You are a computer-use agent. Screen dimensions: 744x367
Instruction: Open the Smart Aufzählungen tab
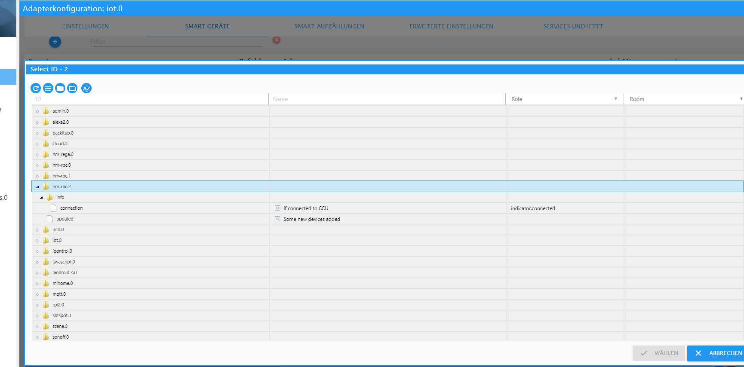pos(329,26)
